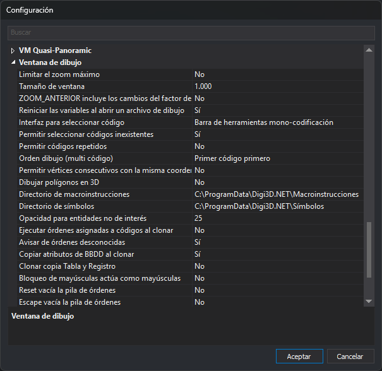Collapse the Ventana de dibujo category
This screenshot has height=371, width=382.
click(x=13, y=62)
